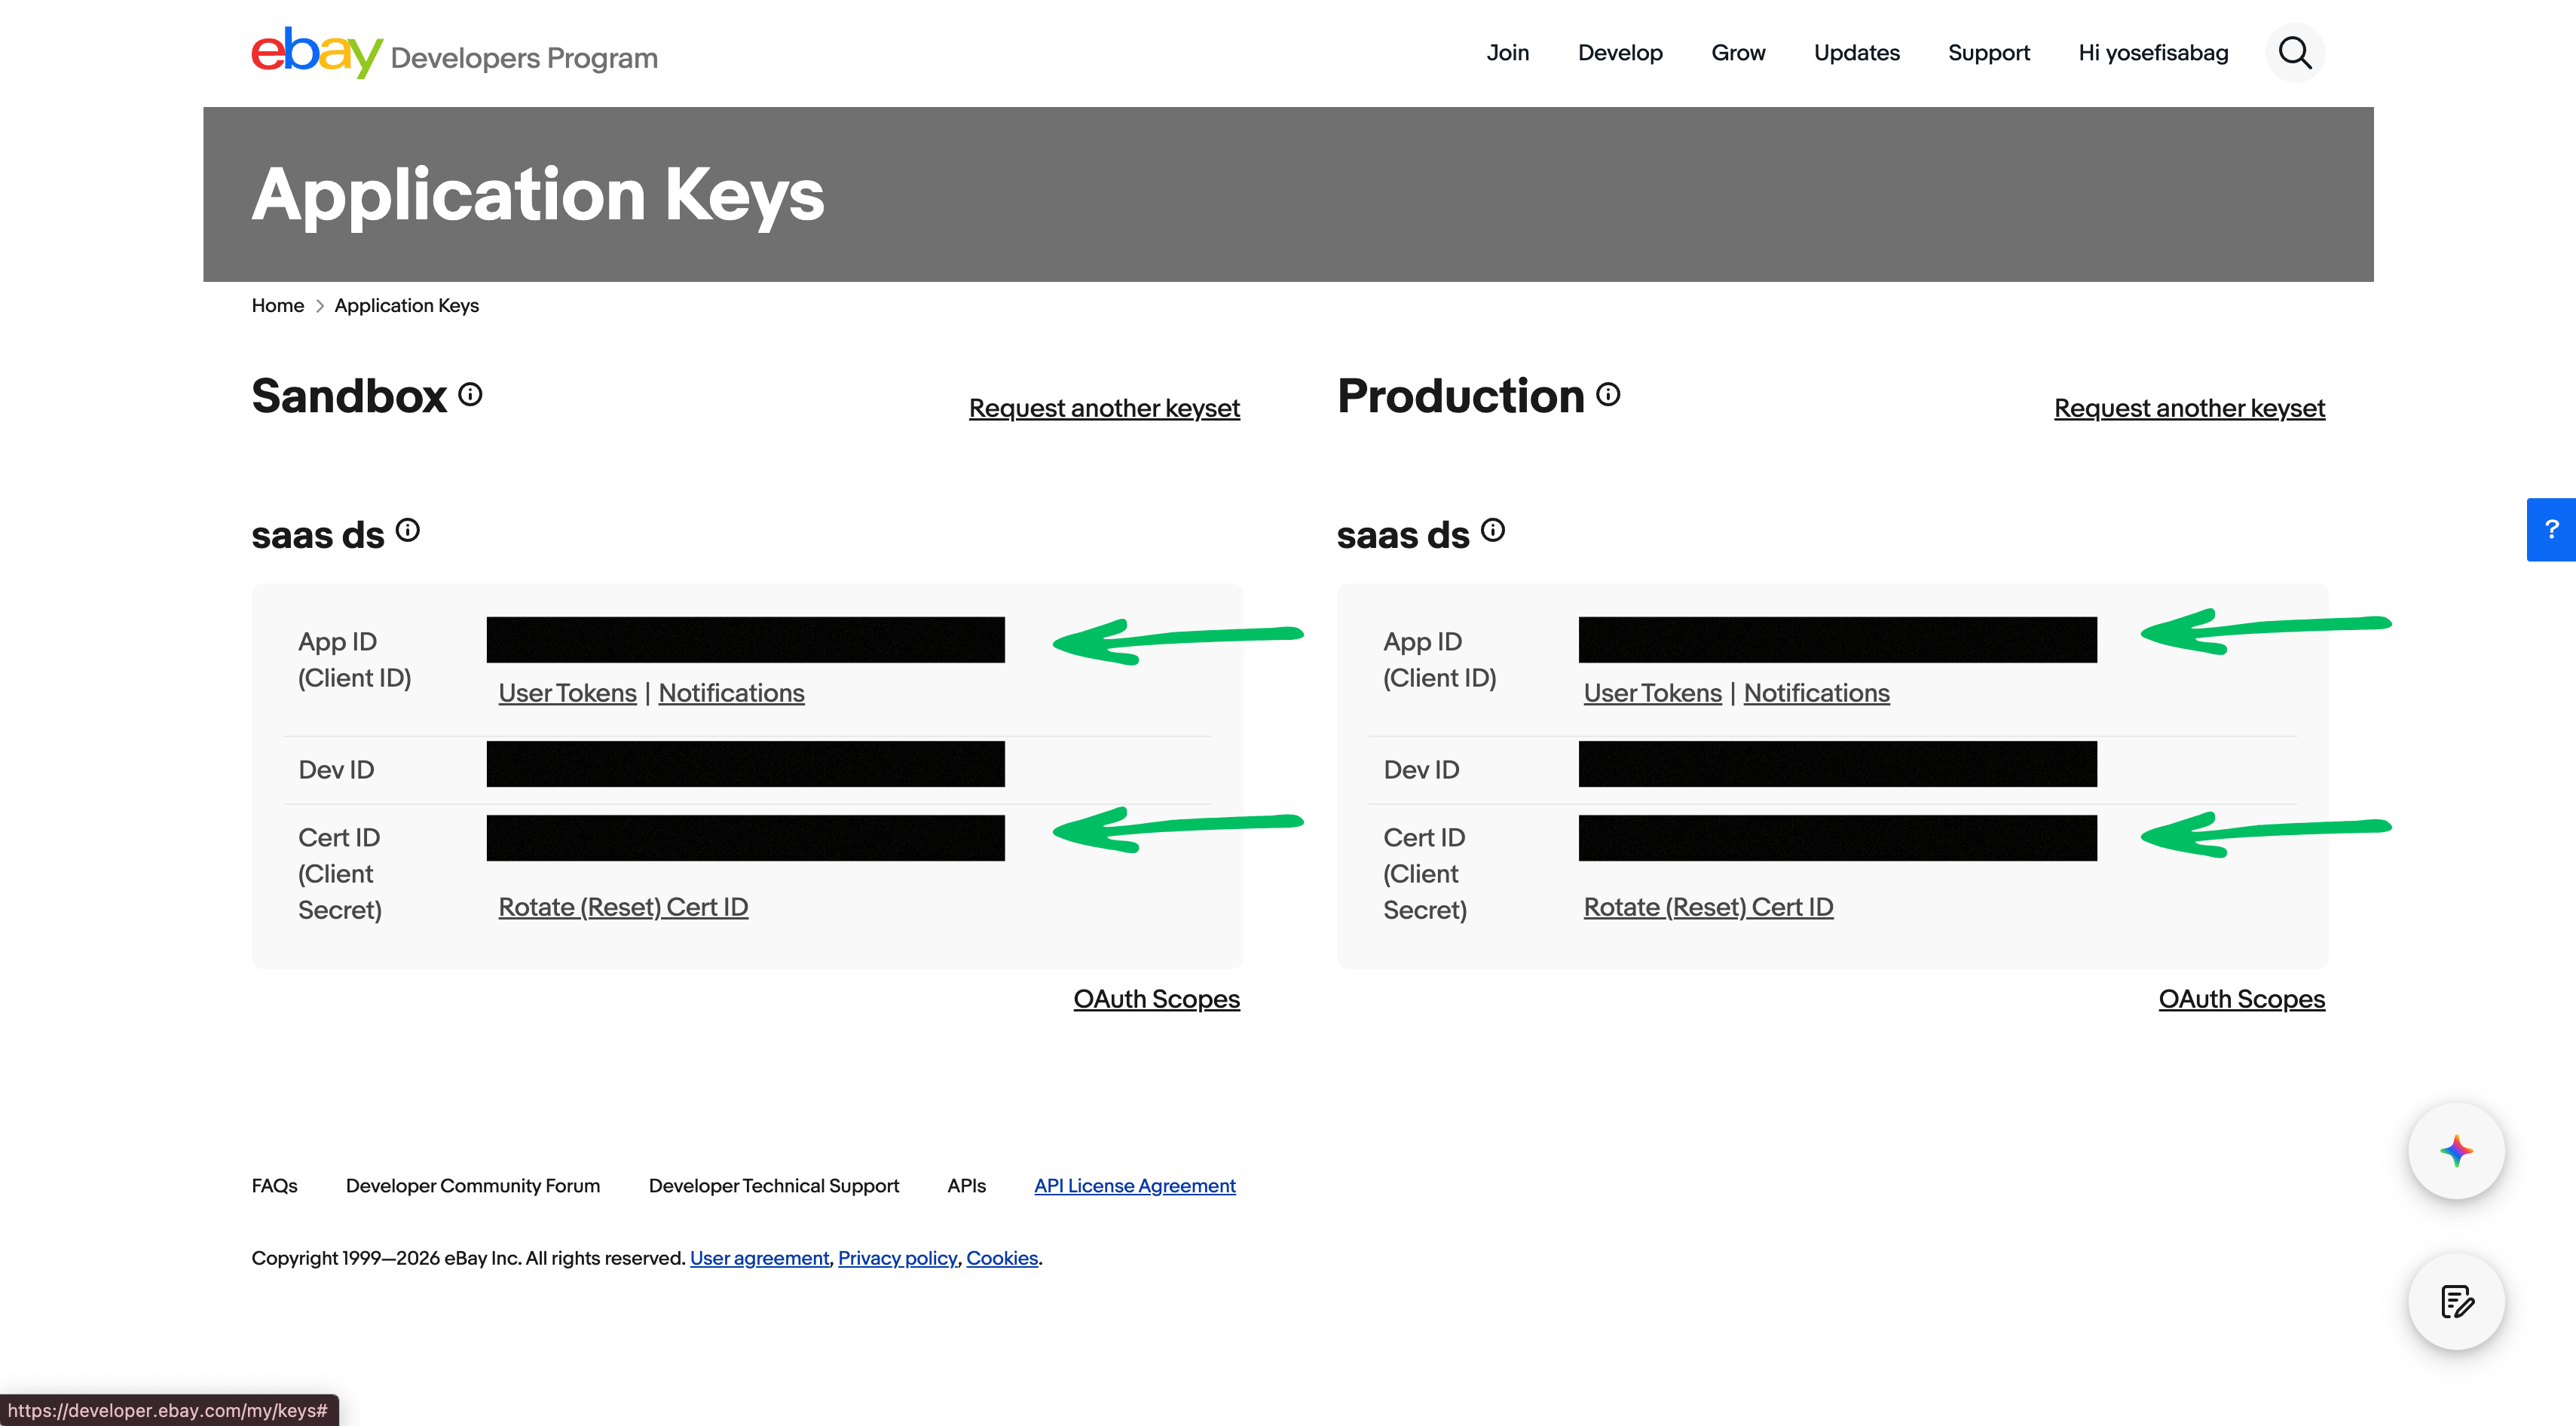Open the Develop menu
The height and width of the screenshot is (1426, 2576).
[x=1620, y=52]
